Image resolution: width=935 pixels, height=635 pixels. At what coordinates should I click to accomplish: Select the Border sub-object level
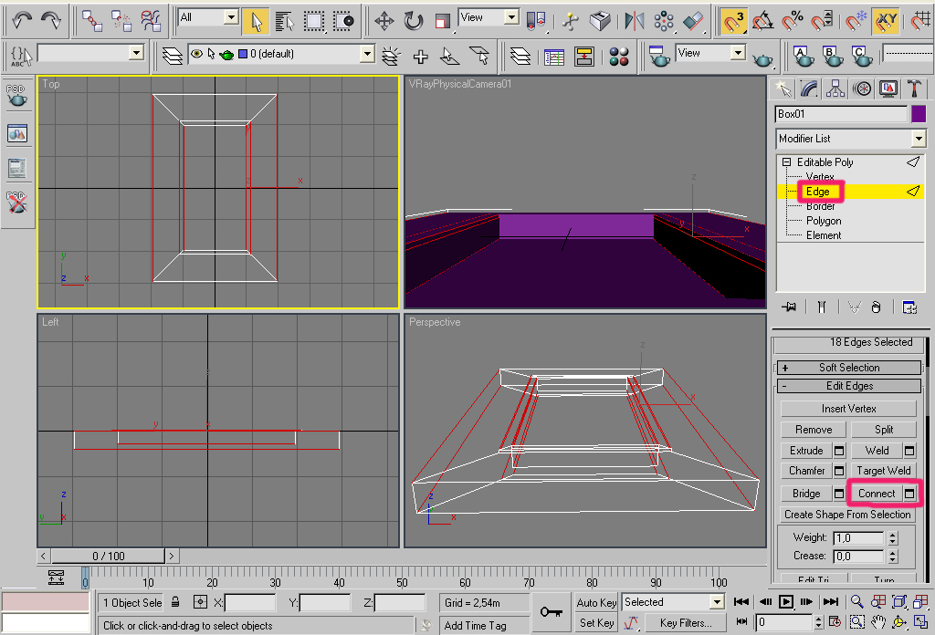(821, 206)
